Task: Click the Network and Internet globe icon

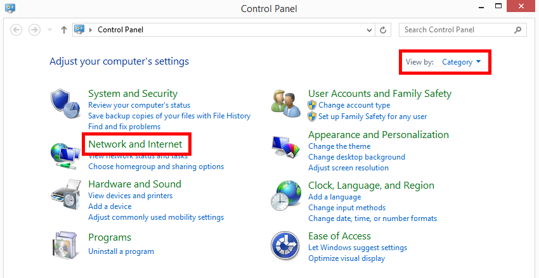Action: [x=65, y=155]
